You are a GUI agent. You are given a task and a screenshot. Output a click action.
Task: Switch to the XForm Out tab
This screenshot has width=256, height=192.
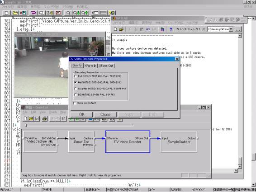click(106, 66)
